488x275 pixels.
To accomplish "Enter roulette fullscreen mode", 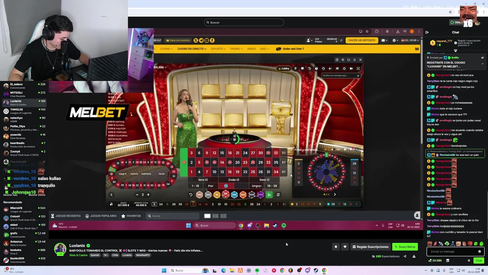I will pos(358,68).
